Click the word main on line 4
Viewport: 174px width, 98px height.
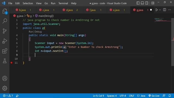[x=60, y=35]
